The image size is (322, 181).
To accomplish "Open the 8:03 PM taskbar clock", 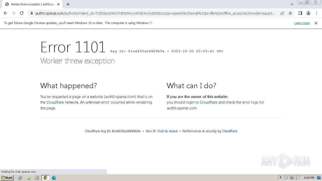I will (x=309, y=178).
